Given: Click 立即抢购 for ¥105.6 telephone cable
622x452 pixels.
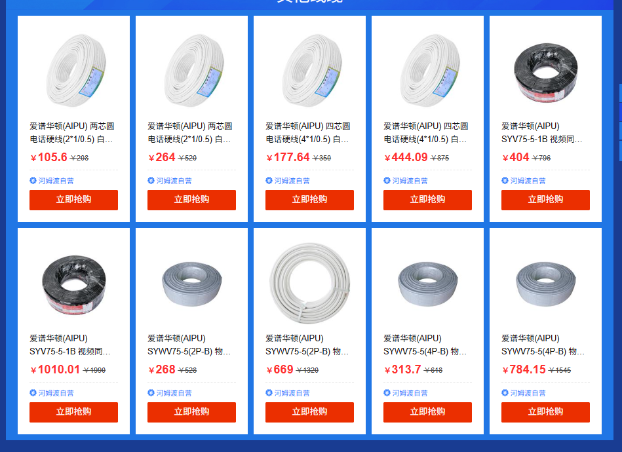Looking at the screenshot, I should click(x=73, y=200).
